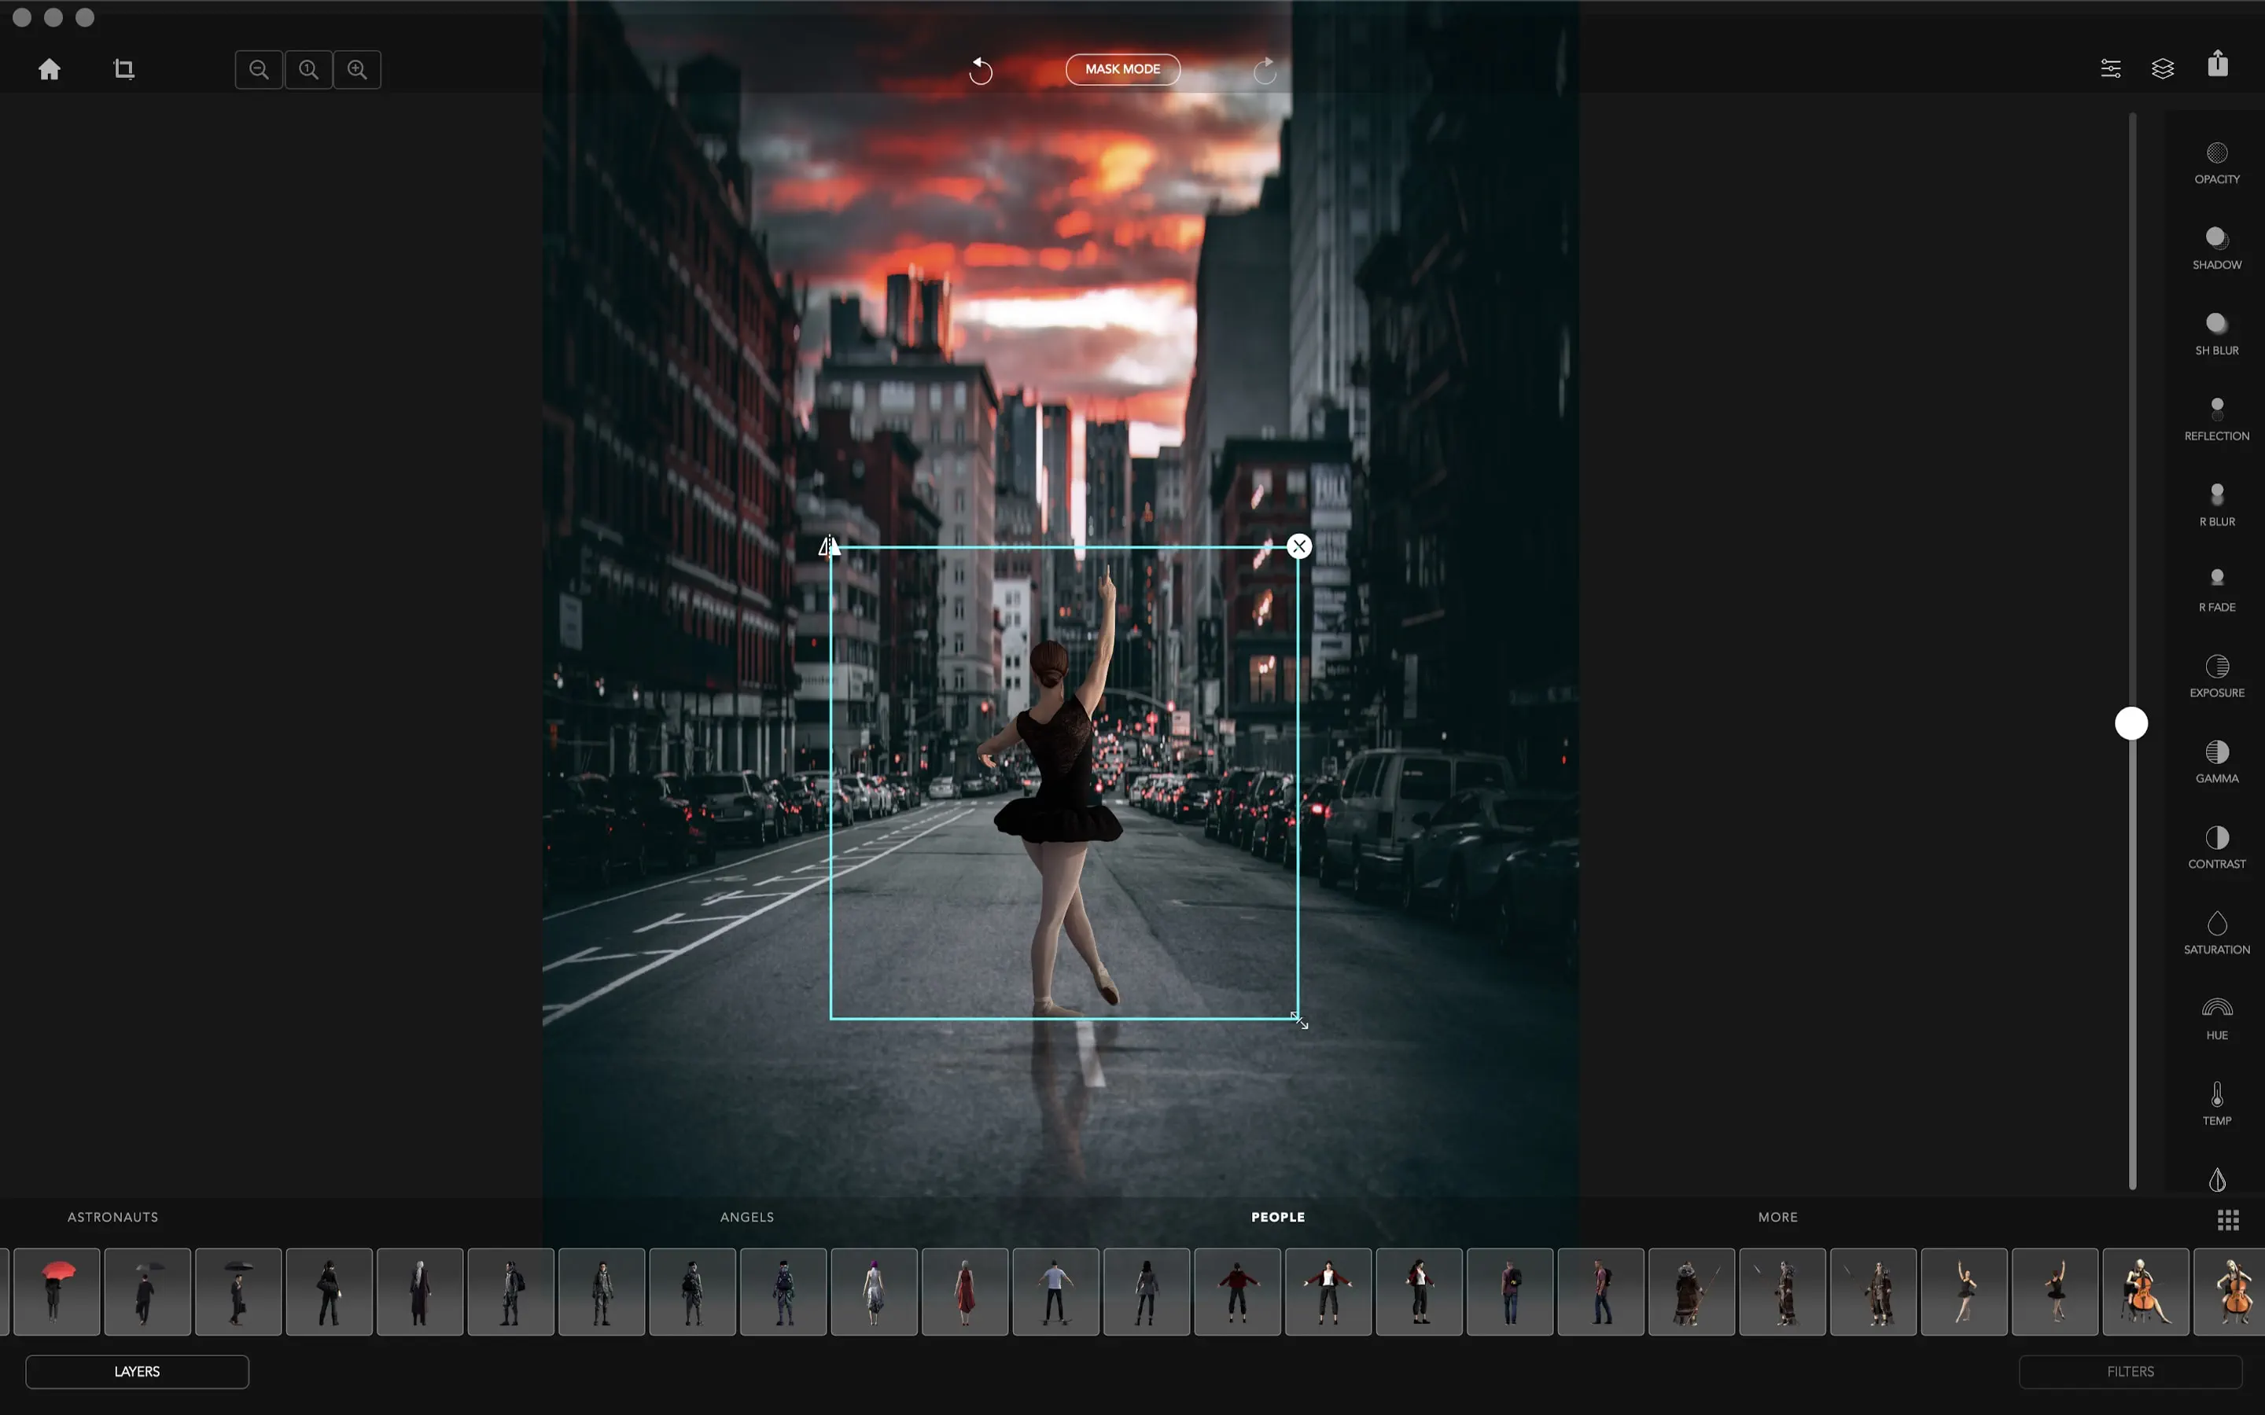The height and width of the screenshot is (1415, 2265).
Task: Delete the selected ballerina object
Action: pyautogui.click(x=1299, y=546)
